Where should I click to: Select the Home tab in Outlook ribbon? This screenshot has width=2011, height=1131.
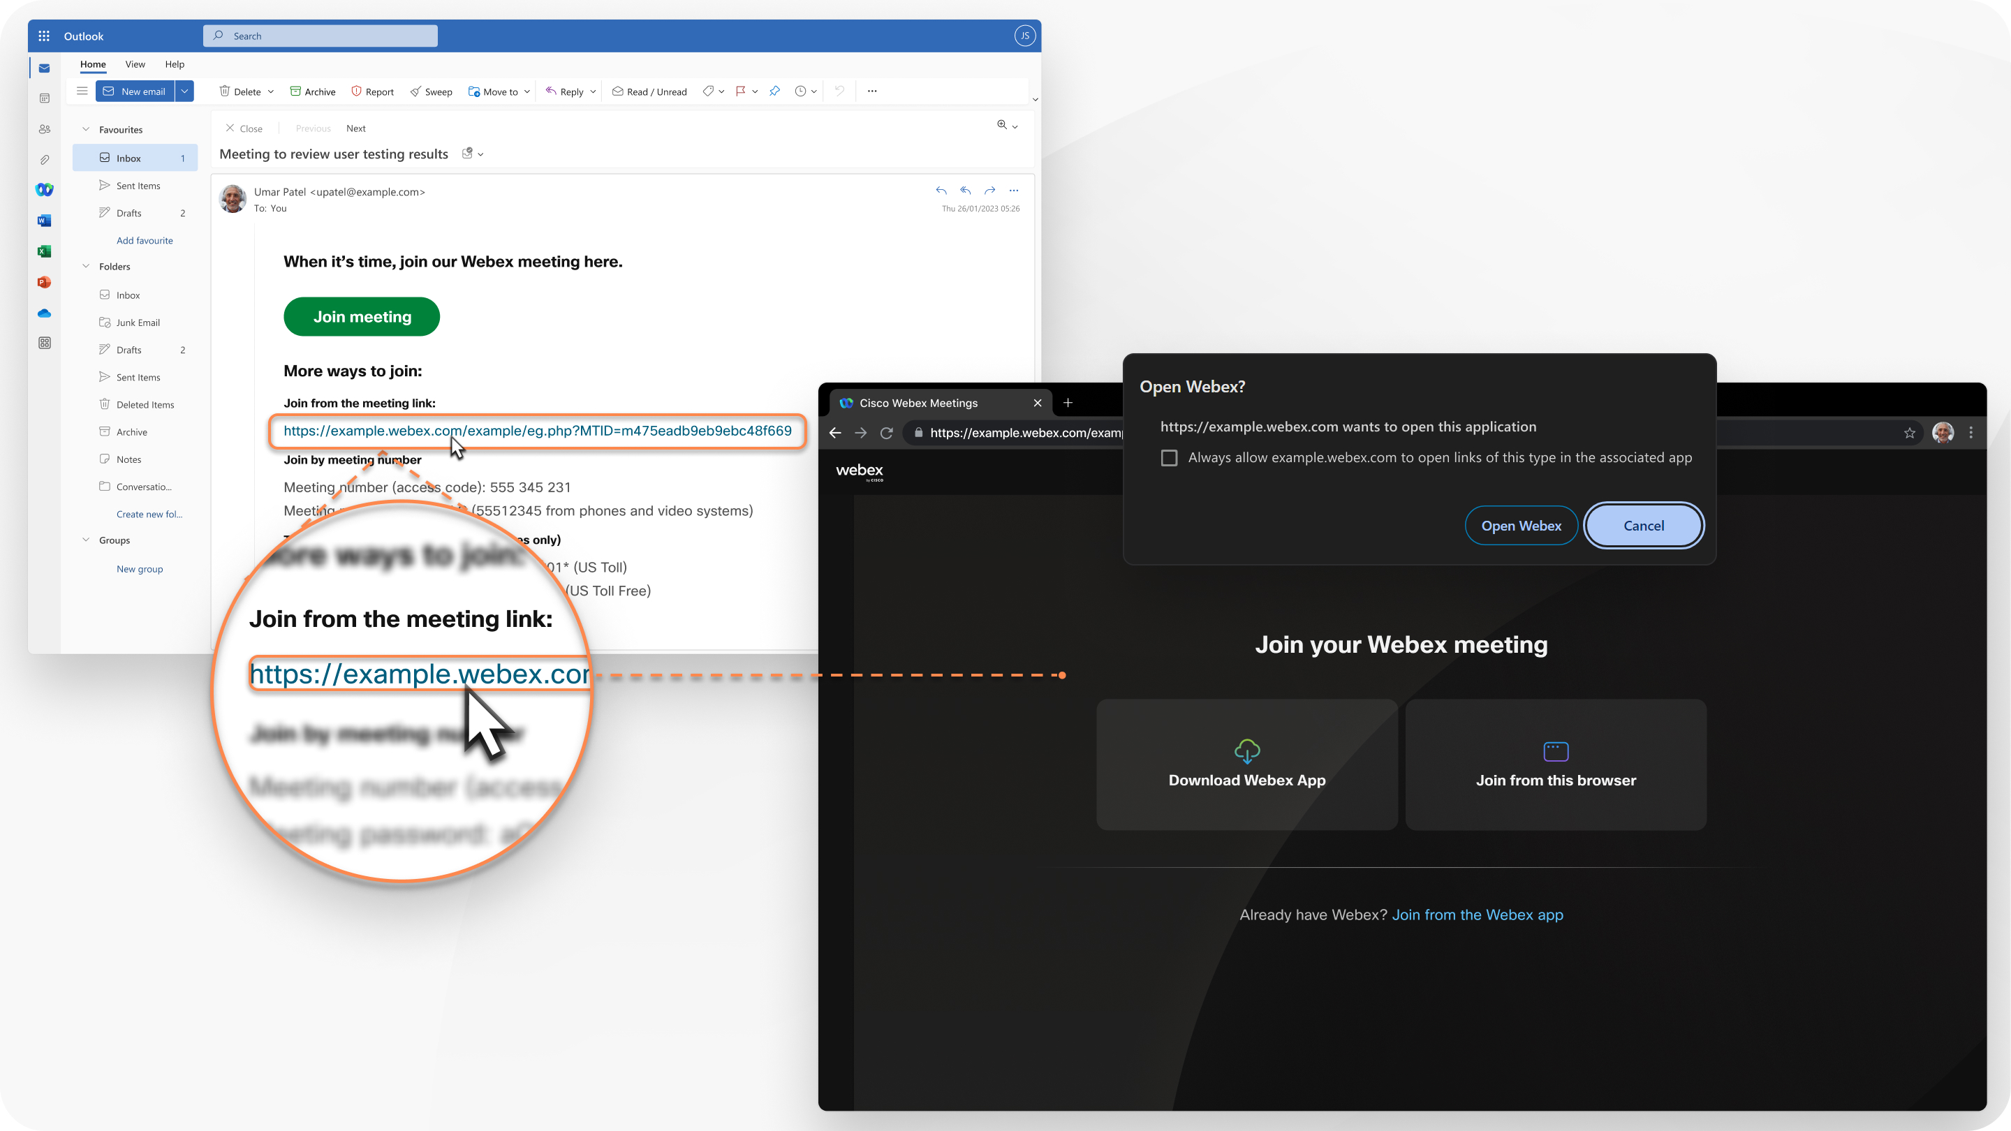click(x=90, y=64)
